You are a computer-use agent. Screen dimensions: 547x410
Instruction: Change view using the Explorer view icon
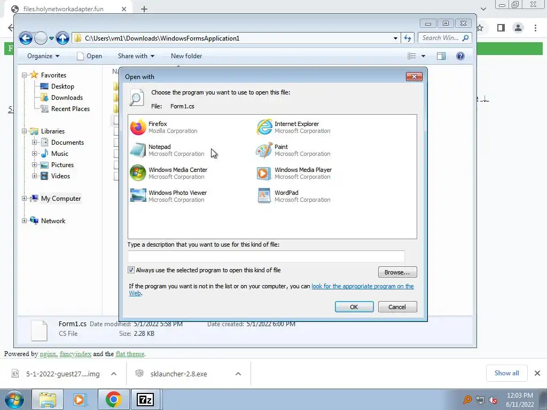pos(412,56)
